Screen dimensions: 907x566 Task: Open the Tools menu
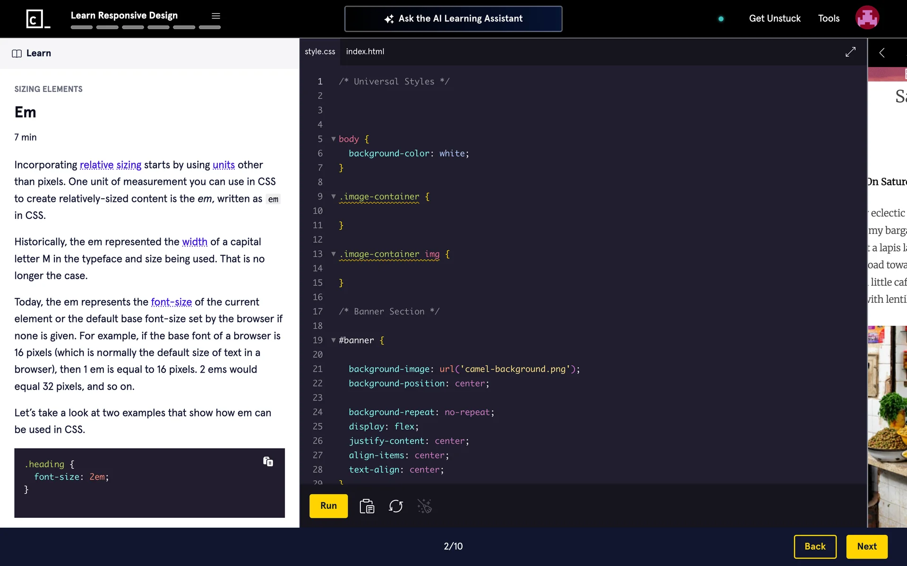[x=829, y=18]
